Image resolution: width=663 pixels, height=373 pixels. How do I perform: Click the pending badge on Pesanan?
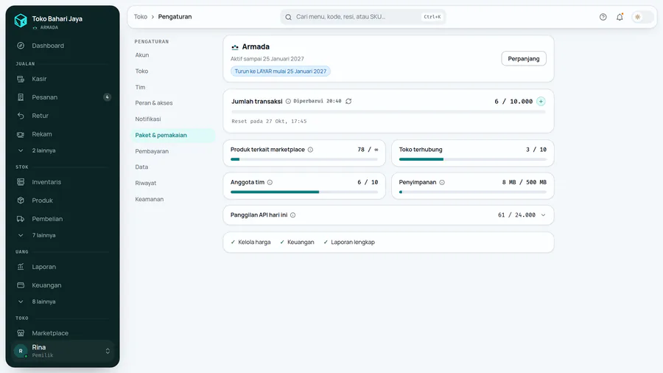107,97
